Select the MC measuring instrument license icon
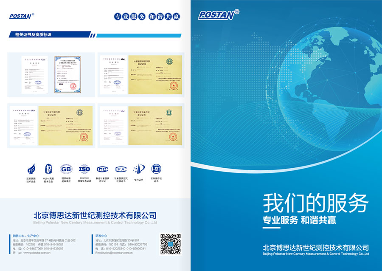The height and width of the screenshot is (271, 382). tap(103, 169)
